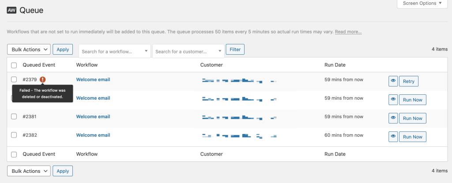The width and height of the screenshot is (452, 183).
Task: Open the Search for a customer dropdown
Action: pos(188,52)
